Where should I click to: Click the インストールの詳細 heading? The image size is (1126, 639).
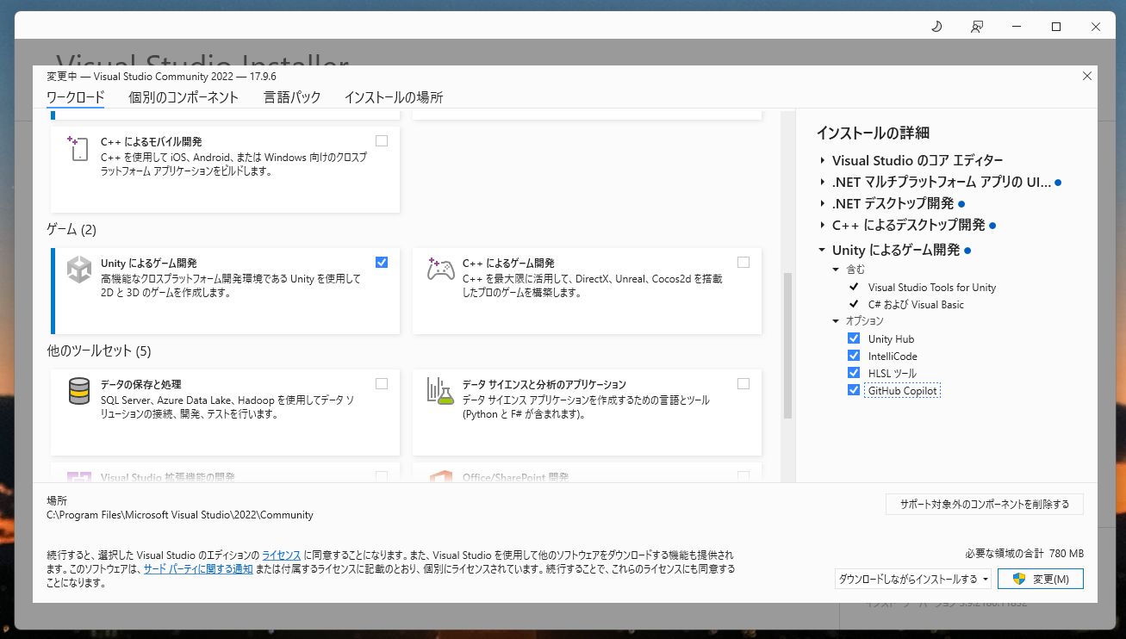pyautogui.click(x=873, y=133)
